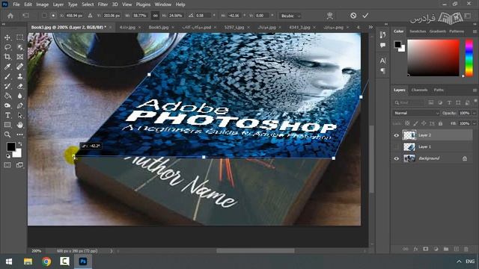Image resolution: width=479 pixels, height=269 pixels.
Task: Select the Rectangle shape tool
Action: [x=7, y=125]
